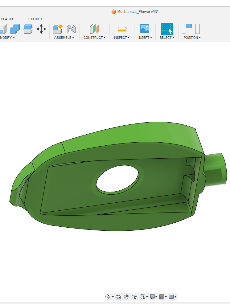This screenshot has height=304, width=230.
Task: Click the Look At icon
Action: (118, 297)
